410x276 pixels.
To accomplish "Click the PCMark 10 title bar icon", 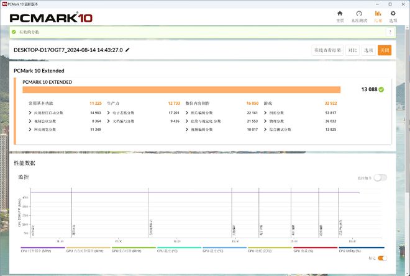I will click(4, 4).
